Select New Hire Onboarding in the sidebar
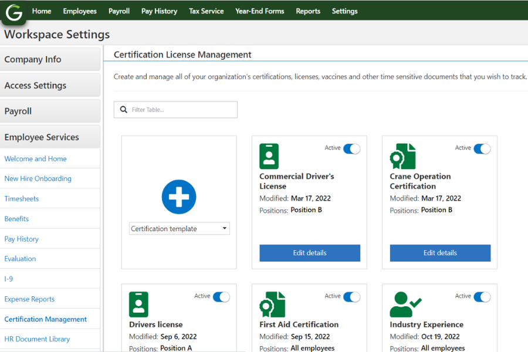 click(38, 178)
